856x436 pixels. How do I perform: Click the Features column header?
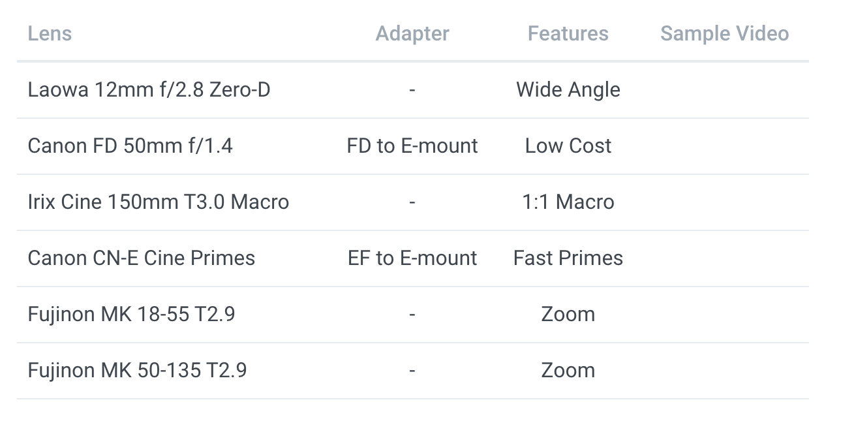[x=568, y=33]
